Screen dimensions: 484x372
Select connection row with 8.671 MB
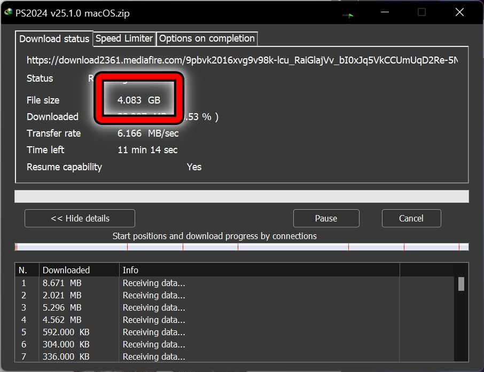tap(235, 283)
